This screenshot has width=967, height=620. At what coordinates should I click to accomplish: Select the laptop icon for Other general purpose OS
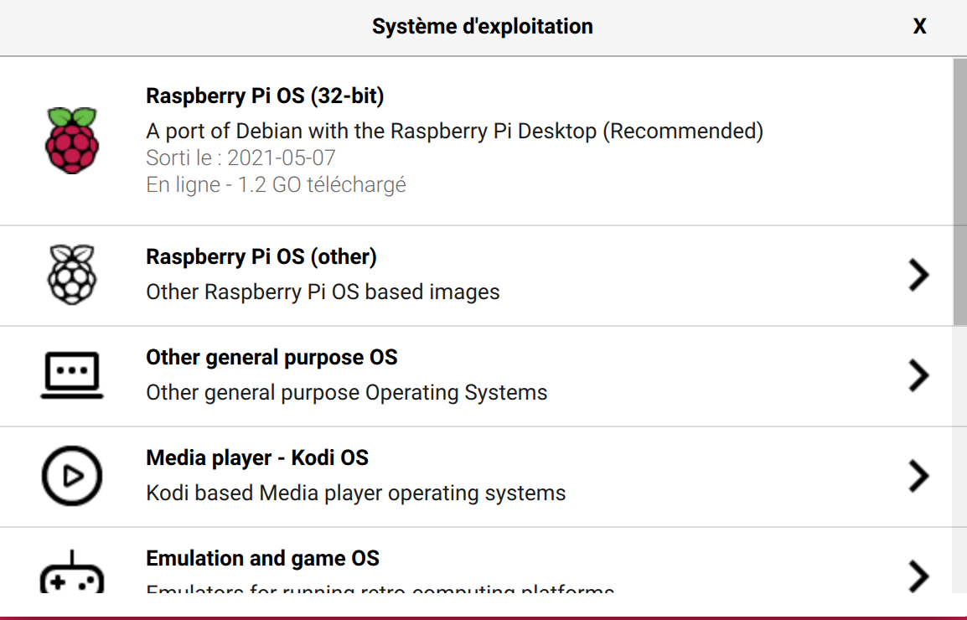click(72, 375)
